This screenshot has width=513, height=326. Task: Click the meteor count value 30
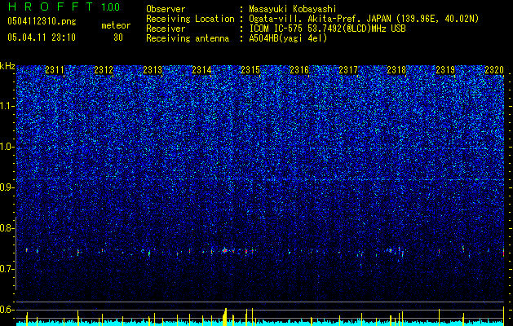118,37
